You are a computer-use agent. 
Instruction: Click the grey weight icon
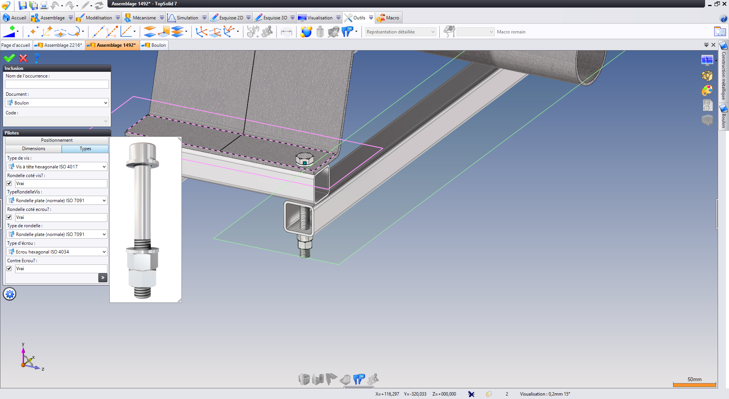(x=320, y=32)
